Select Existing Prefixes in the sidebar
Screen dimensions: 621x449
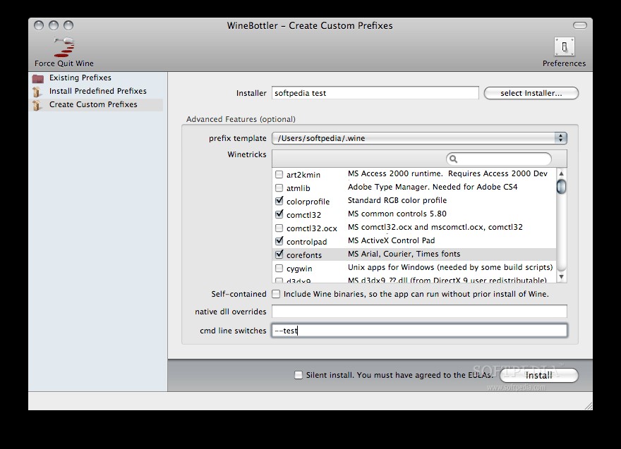pyautogui.click(x=80, y=78)
